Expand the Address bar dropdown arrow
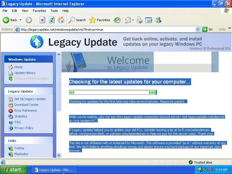 [197, 29]
